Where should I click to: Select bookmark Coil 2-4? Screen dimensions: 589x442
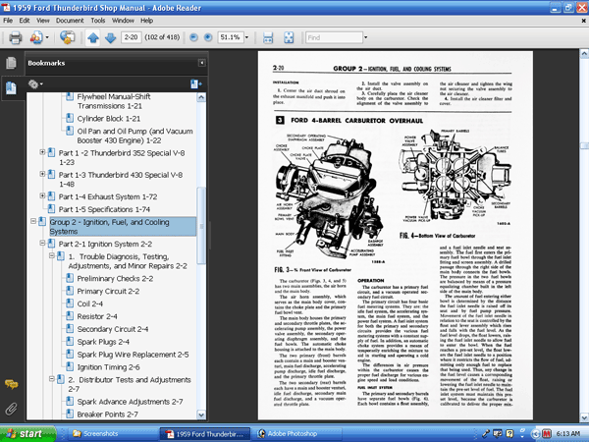89,304
